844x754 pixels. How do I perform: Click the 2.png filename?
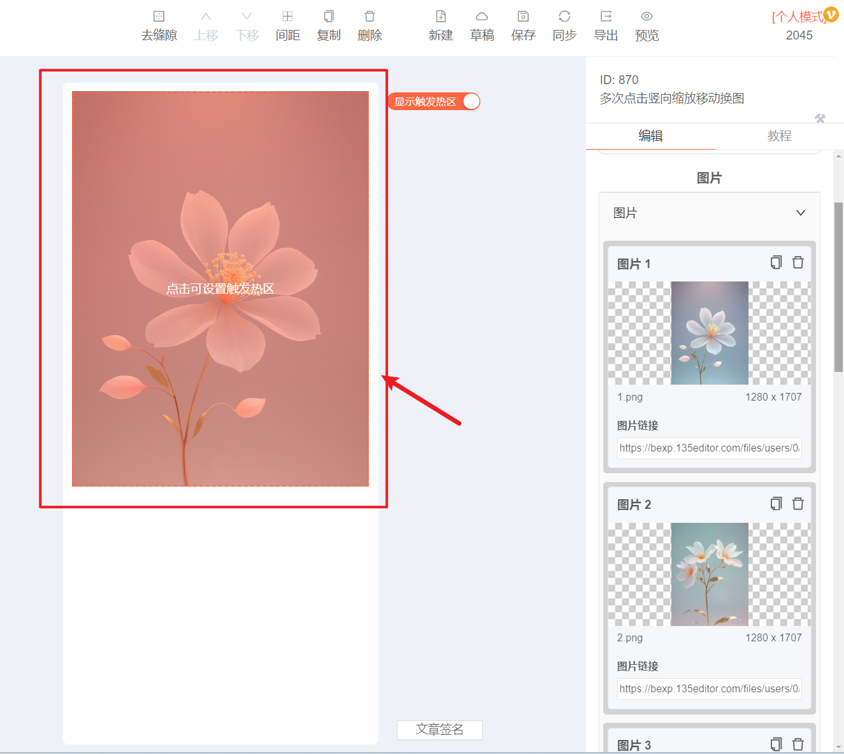pos(630,637)
